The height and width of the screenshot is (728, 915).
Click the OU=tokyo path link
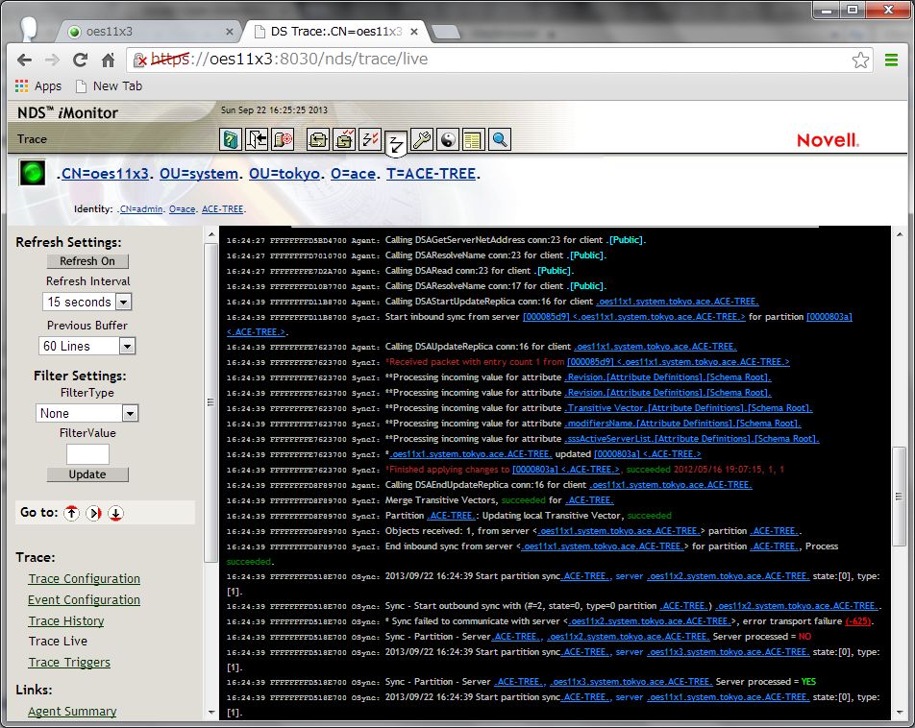coord(284,174)
